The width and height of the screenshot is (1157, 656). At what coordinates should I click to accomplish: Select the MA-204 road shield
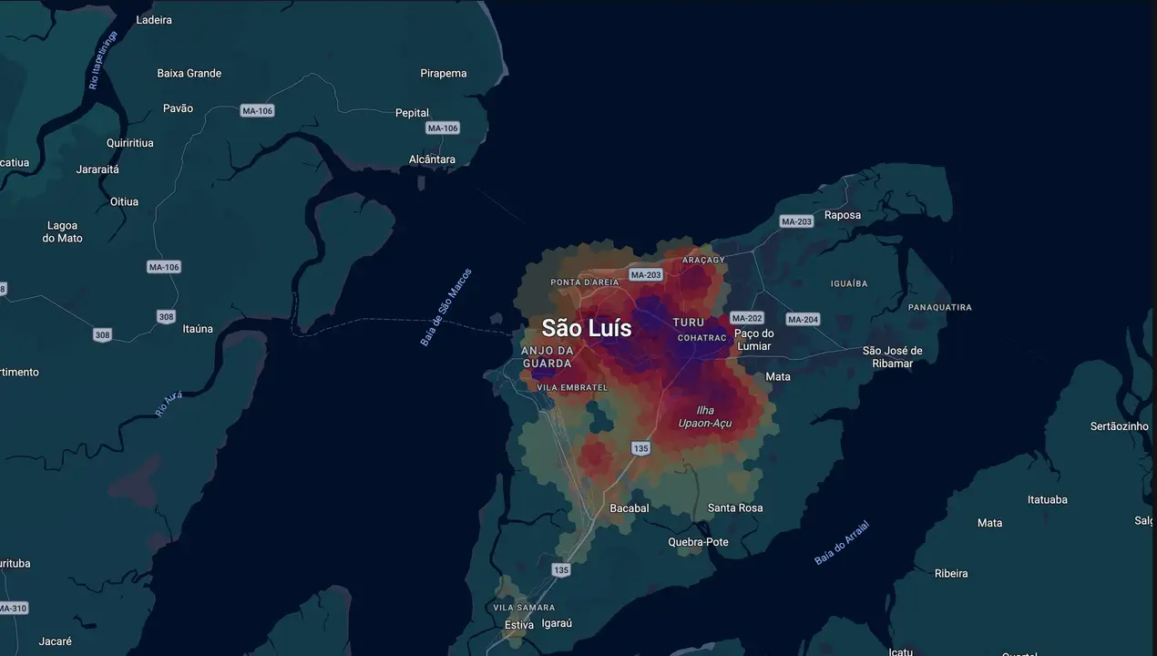(x=803, y=320)
